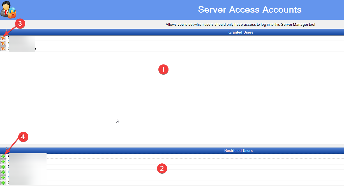Click the green plus on the last visible restricted row

tap(3, 183)
